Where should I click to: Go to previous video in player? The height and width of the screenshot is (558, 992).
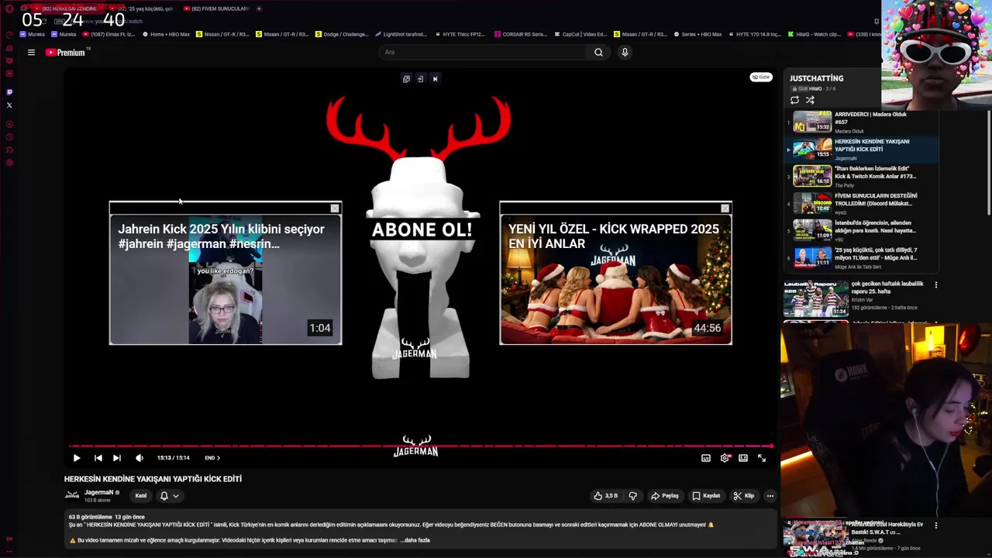pyautogui.click(x=98, y=458)
